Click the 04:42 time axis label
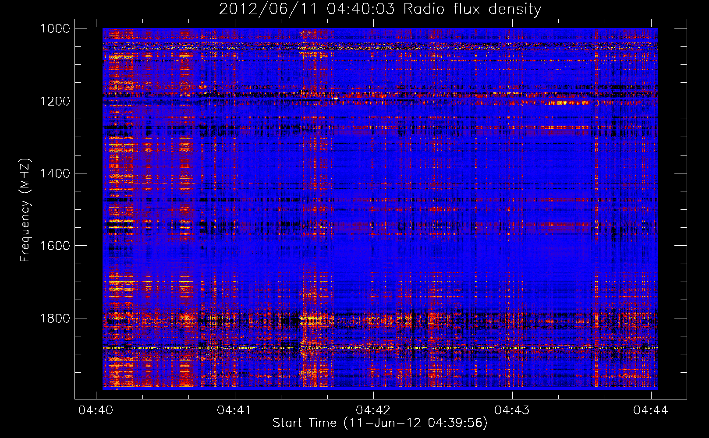This screenshot has height=438, width=709. pyautogui.click(x=373, y=410)
